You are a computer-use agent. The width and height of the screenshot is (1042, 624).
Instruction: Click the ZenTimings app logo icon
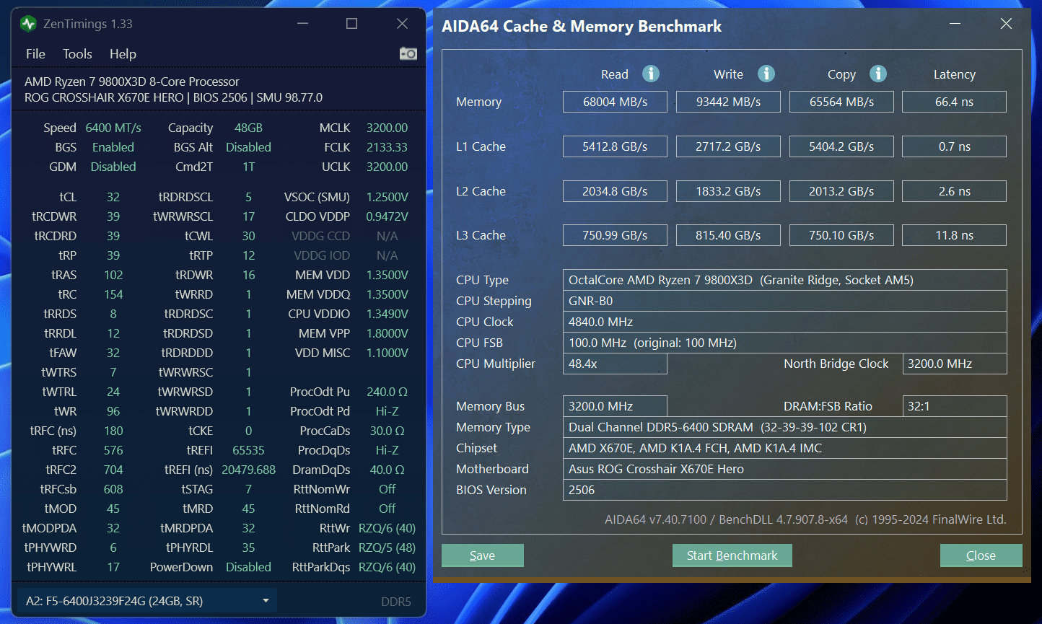point(29,24)
